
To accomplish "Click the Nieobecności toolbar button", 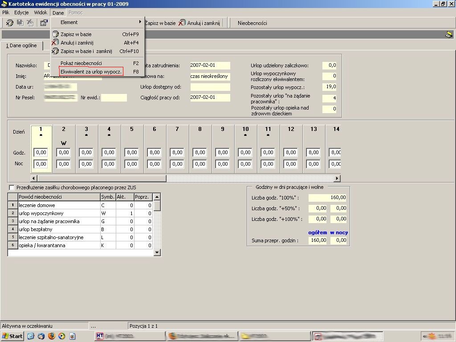I will (x=252, y=23).
